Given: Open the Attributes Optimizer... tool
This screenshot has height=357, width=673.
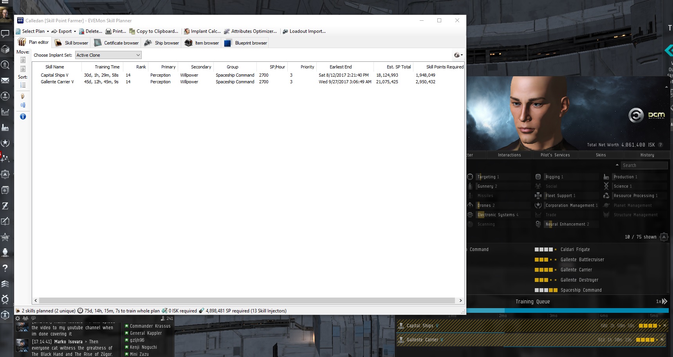Looking at the screenshot, I should (250, 31).
